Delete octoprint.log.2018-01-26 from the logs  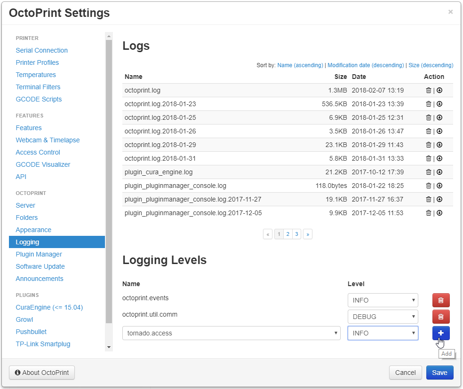429,131
